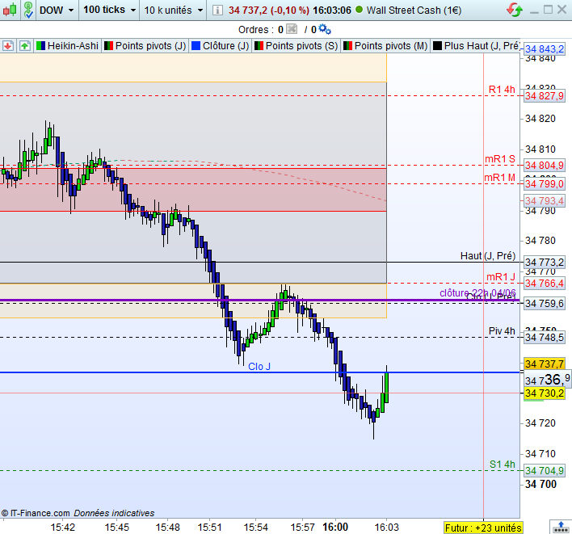Click the 34 766,4 mR1 J price label
Image resolution: width=572 pixels, height=534 pixels.
click(545, 283)
